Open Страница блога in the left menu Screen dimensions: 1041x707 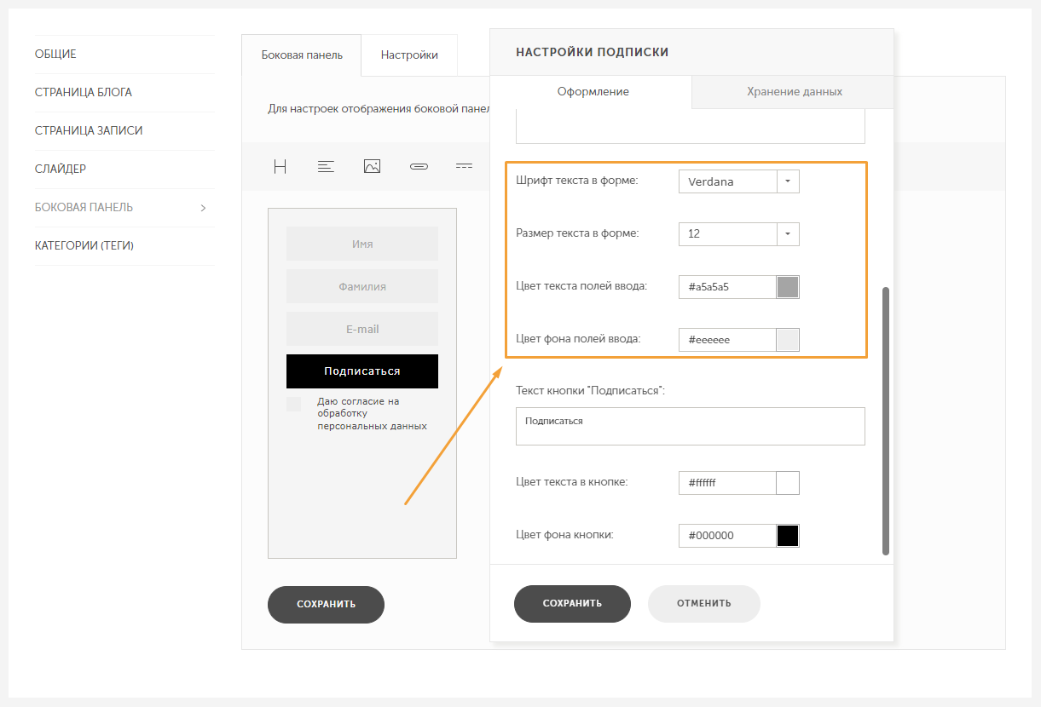84,93
